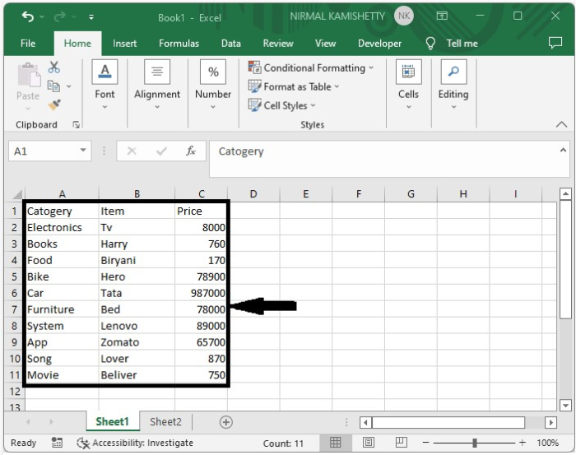Select the Format Painter brush
This screenshot has height=455, width=576.
[54, 104]
